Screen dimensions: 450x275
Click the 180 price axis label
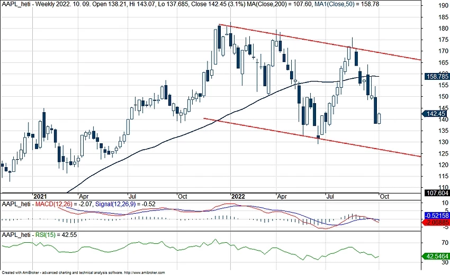tap(444, 29)
